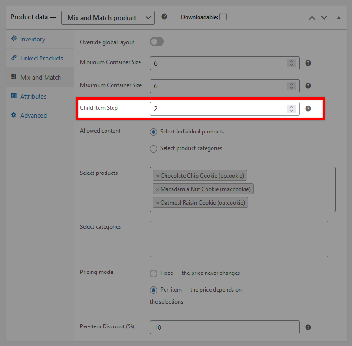Screen dimensions: 352x346
Task: Collapse the Product data panel triangle
Action: [x=339, y=18]
